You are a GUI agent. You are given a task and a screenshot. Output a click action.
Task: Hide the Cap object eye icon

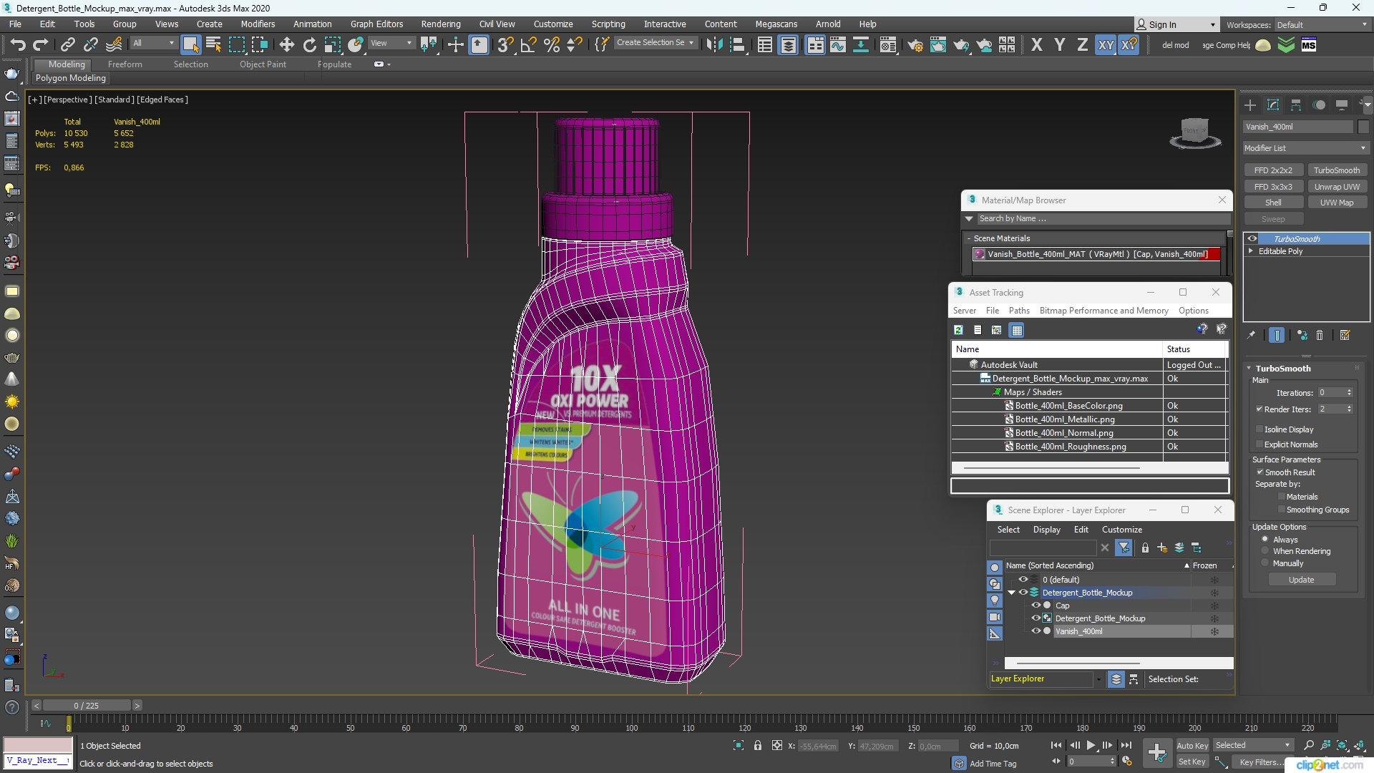[1036, 606]
